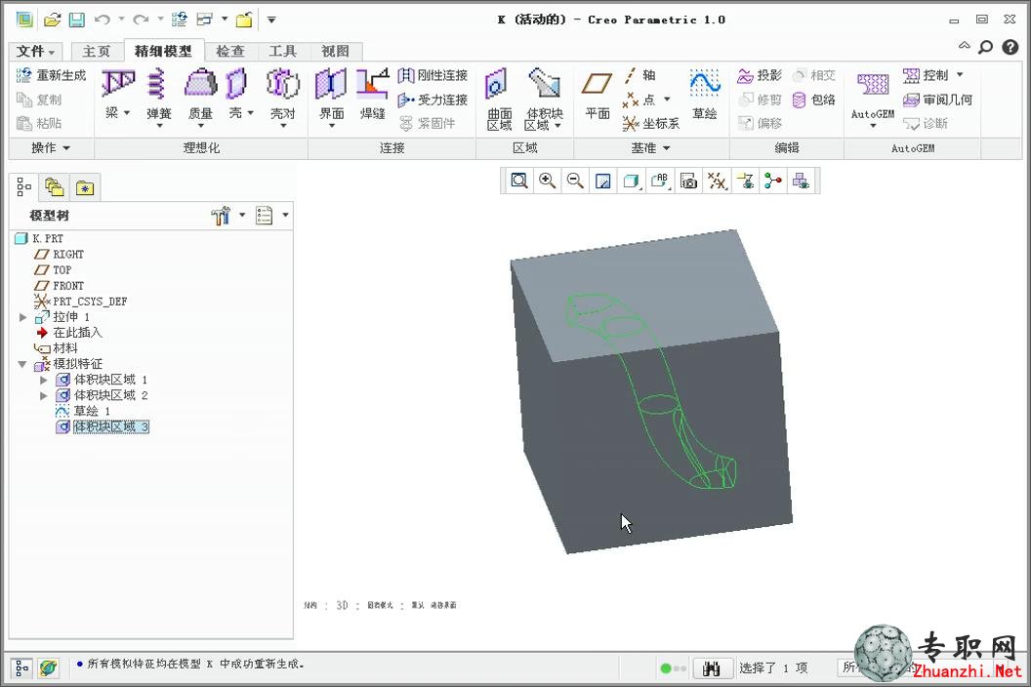Open the display style cube icon

click(632, 181)
